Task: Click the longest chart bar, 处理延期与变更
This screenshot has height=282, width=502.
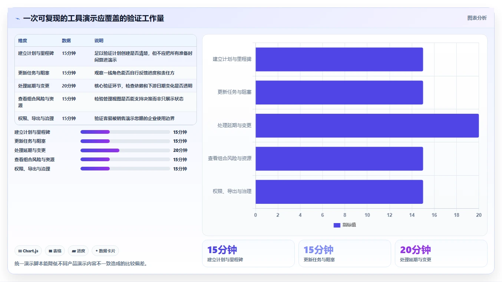Action: 367,126
